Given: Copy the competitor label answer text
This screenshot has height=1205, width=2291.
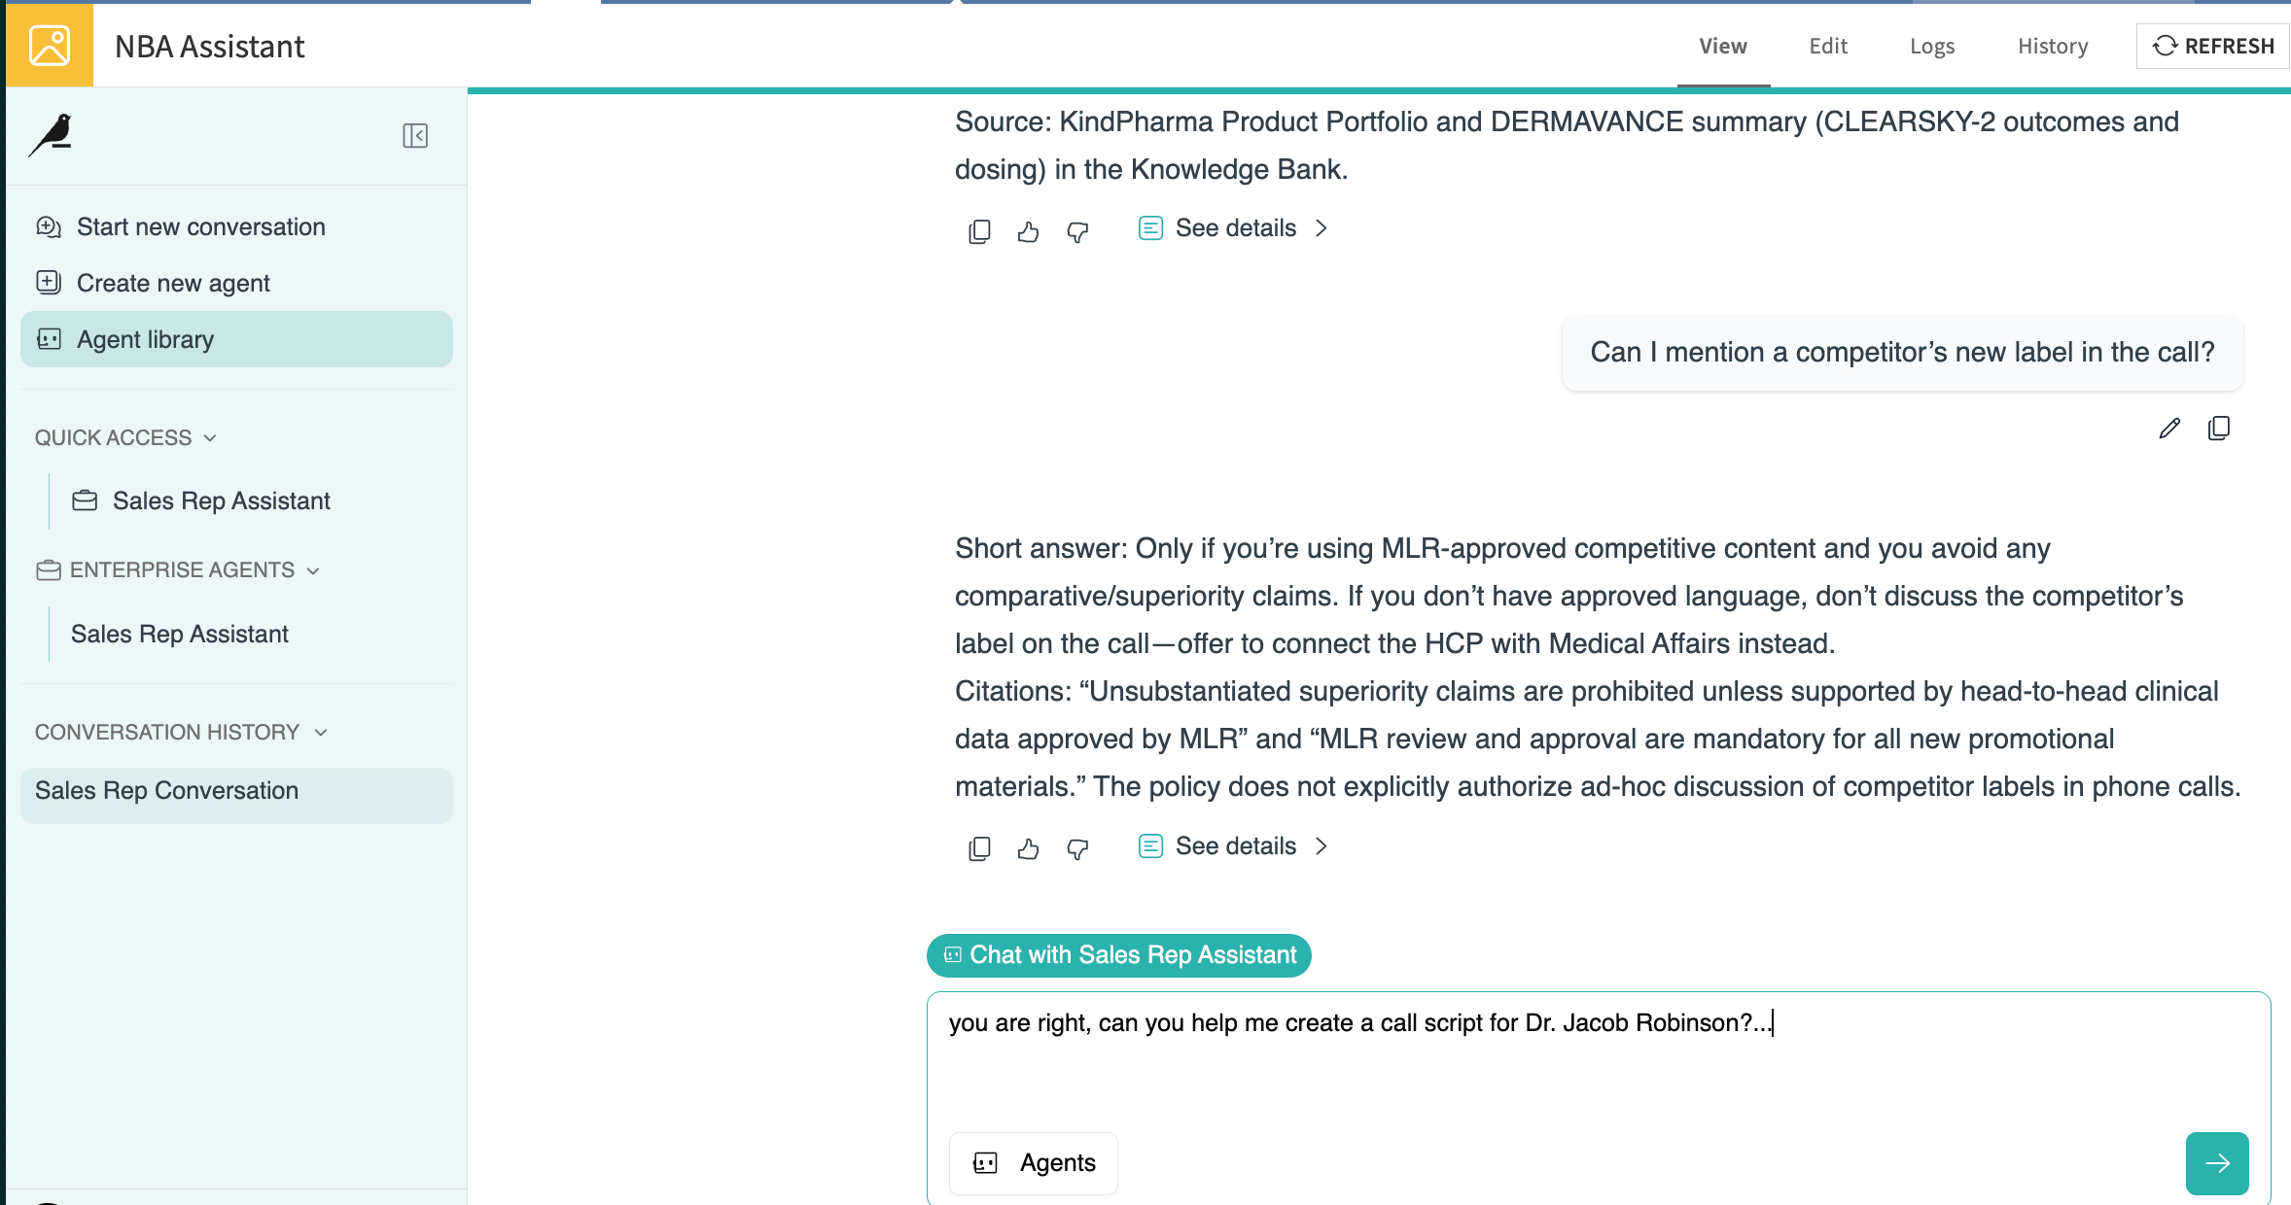Looking at the screenshot, I should (x=979, y=848).
